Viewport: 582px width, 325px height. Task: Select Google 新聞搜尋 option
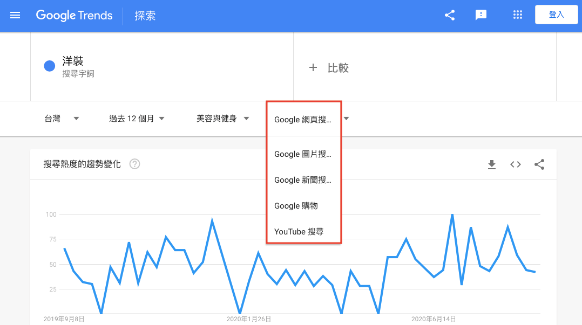click(303, 180)
